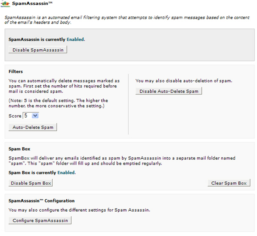Open Configure SpamAssassin settings
Viewport: 257px width, 236px height.
pyautogui.click(x=40, y=220)
